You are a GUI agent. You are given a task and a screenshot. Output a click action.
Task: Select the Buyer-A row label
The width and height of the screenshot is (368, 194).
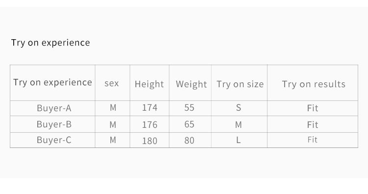click(54, 108)
